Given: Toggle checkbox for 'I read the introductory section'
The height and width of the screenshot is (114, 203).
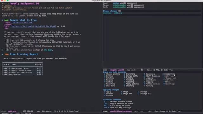Looking at the screenshot, I should [7, 50].
